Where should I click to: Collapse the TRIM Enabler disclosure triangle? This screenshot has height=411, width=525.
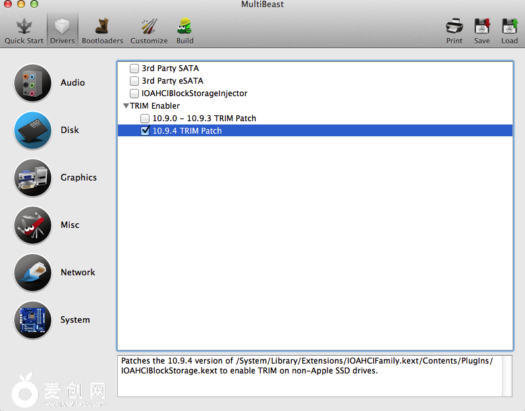(125, 106)
